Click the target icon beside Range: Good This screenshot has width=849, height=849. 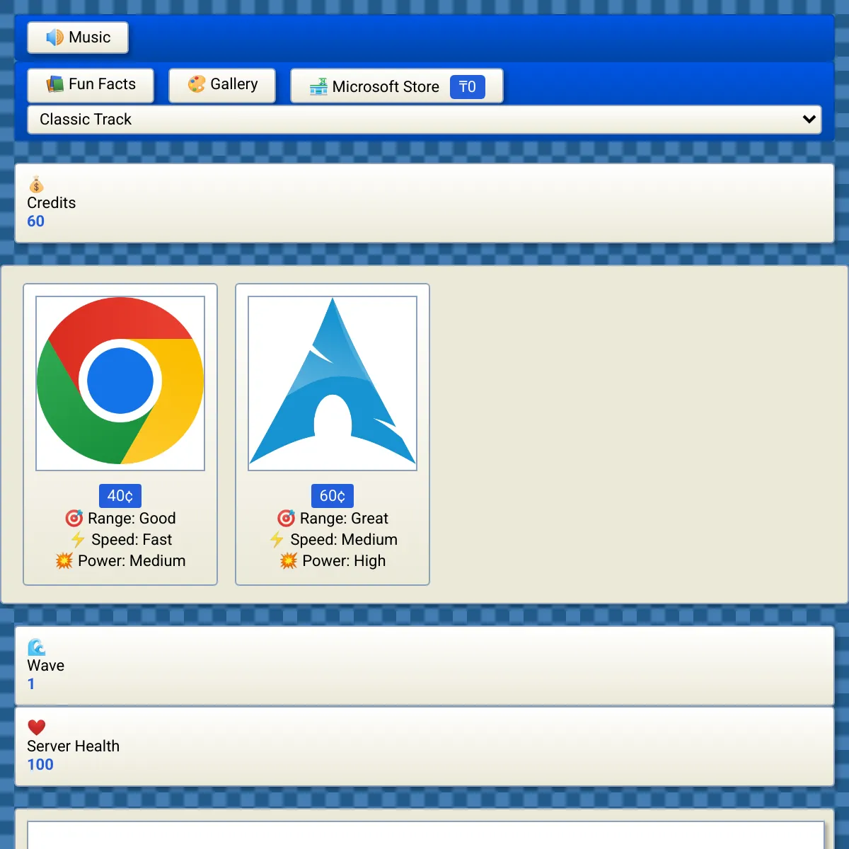pos(74,519)
